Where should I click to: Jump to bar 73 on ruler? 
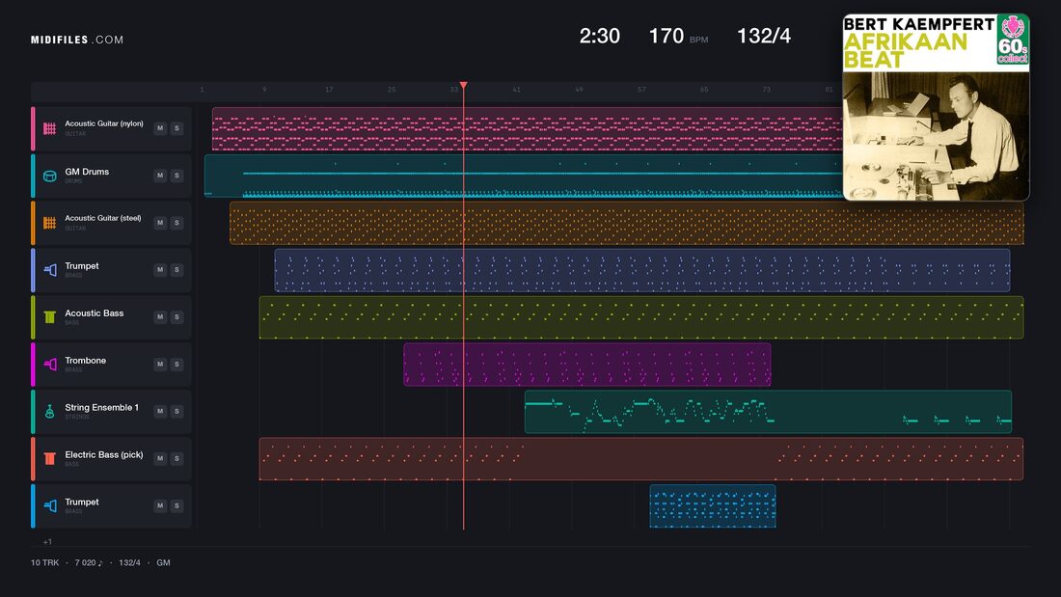767,90
